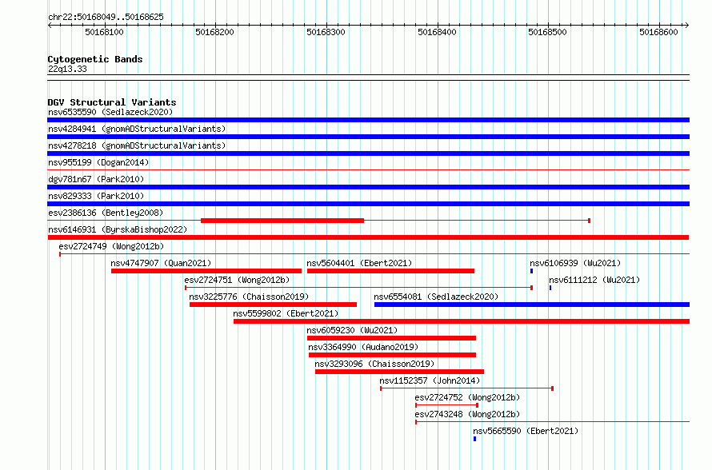Click the thin red line under nsv1152357
The image size is (712, 470).
[466, 388]
